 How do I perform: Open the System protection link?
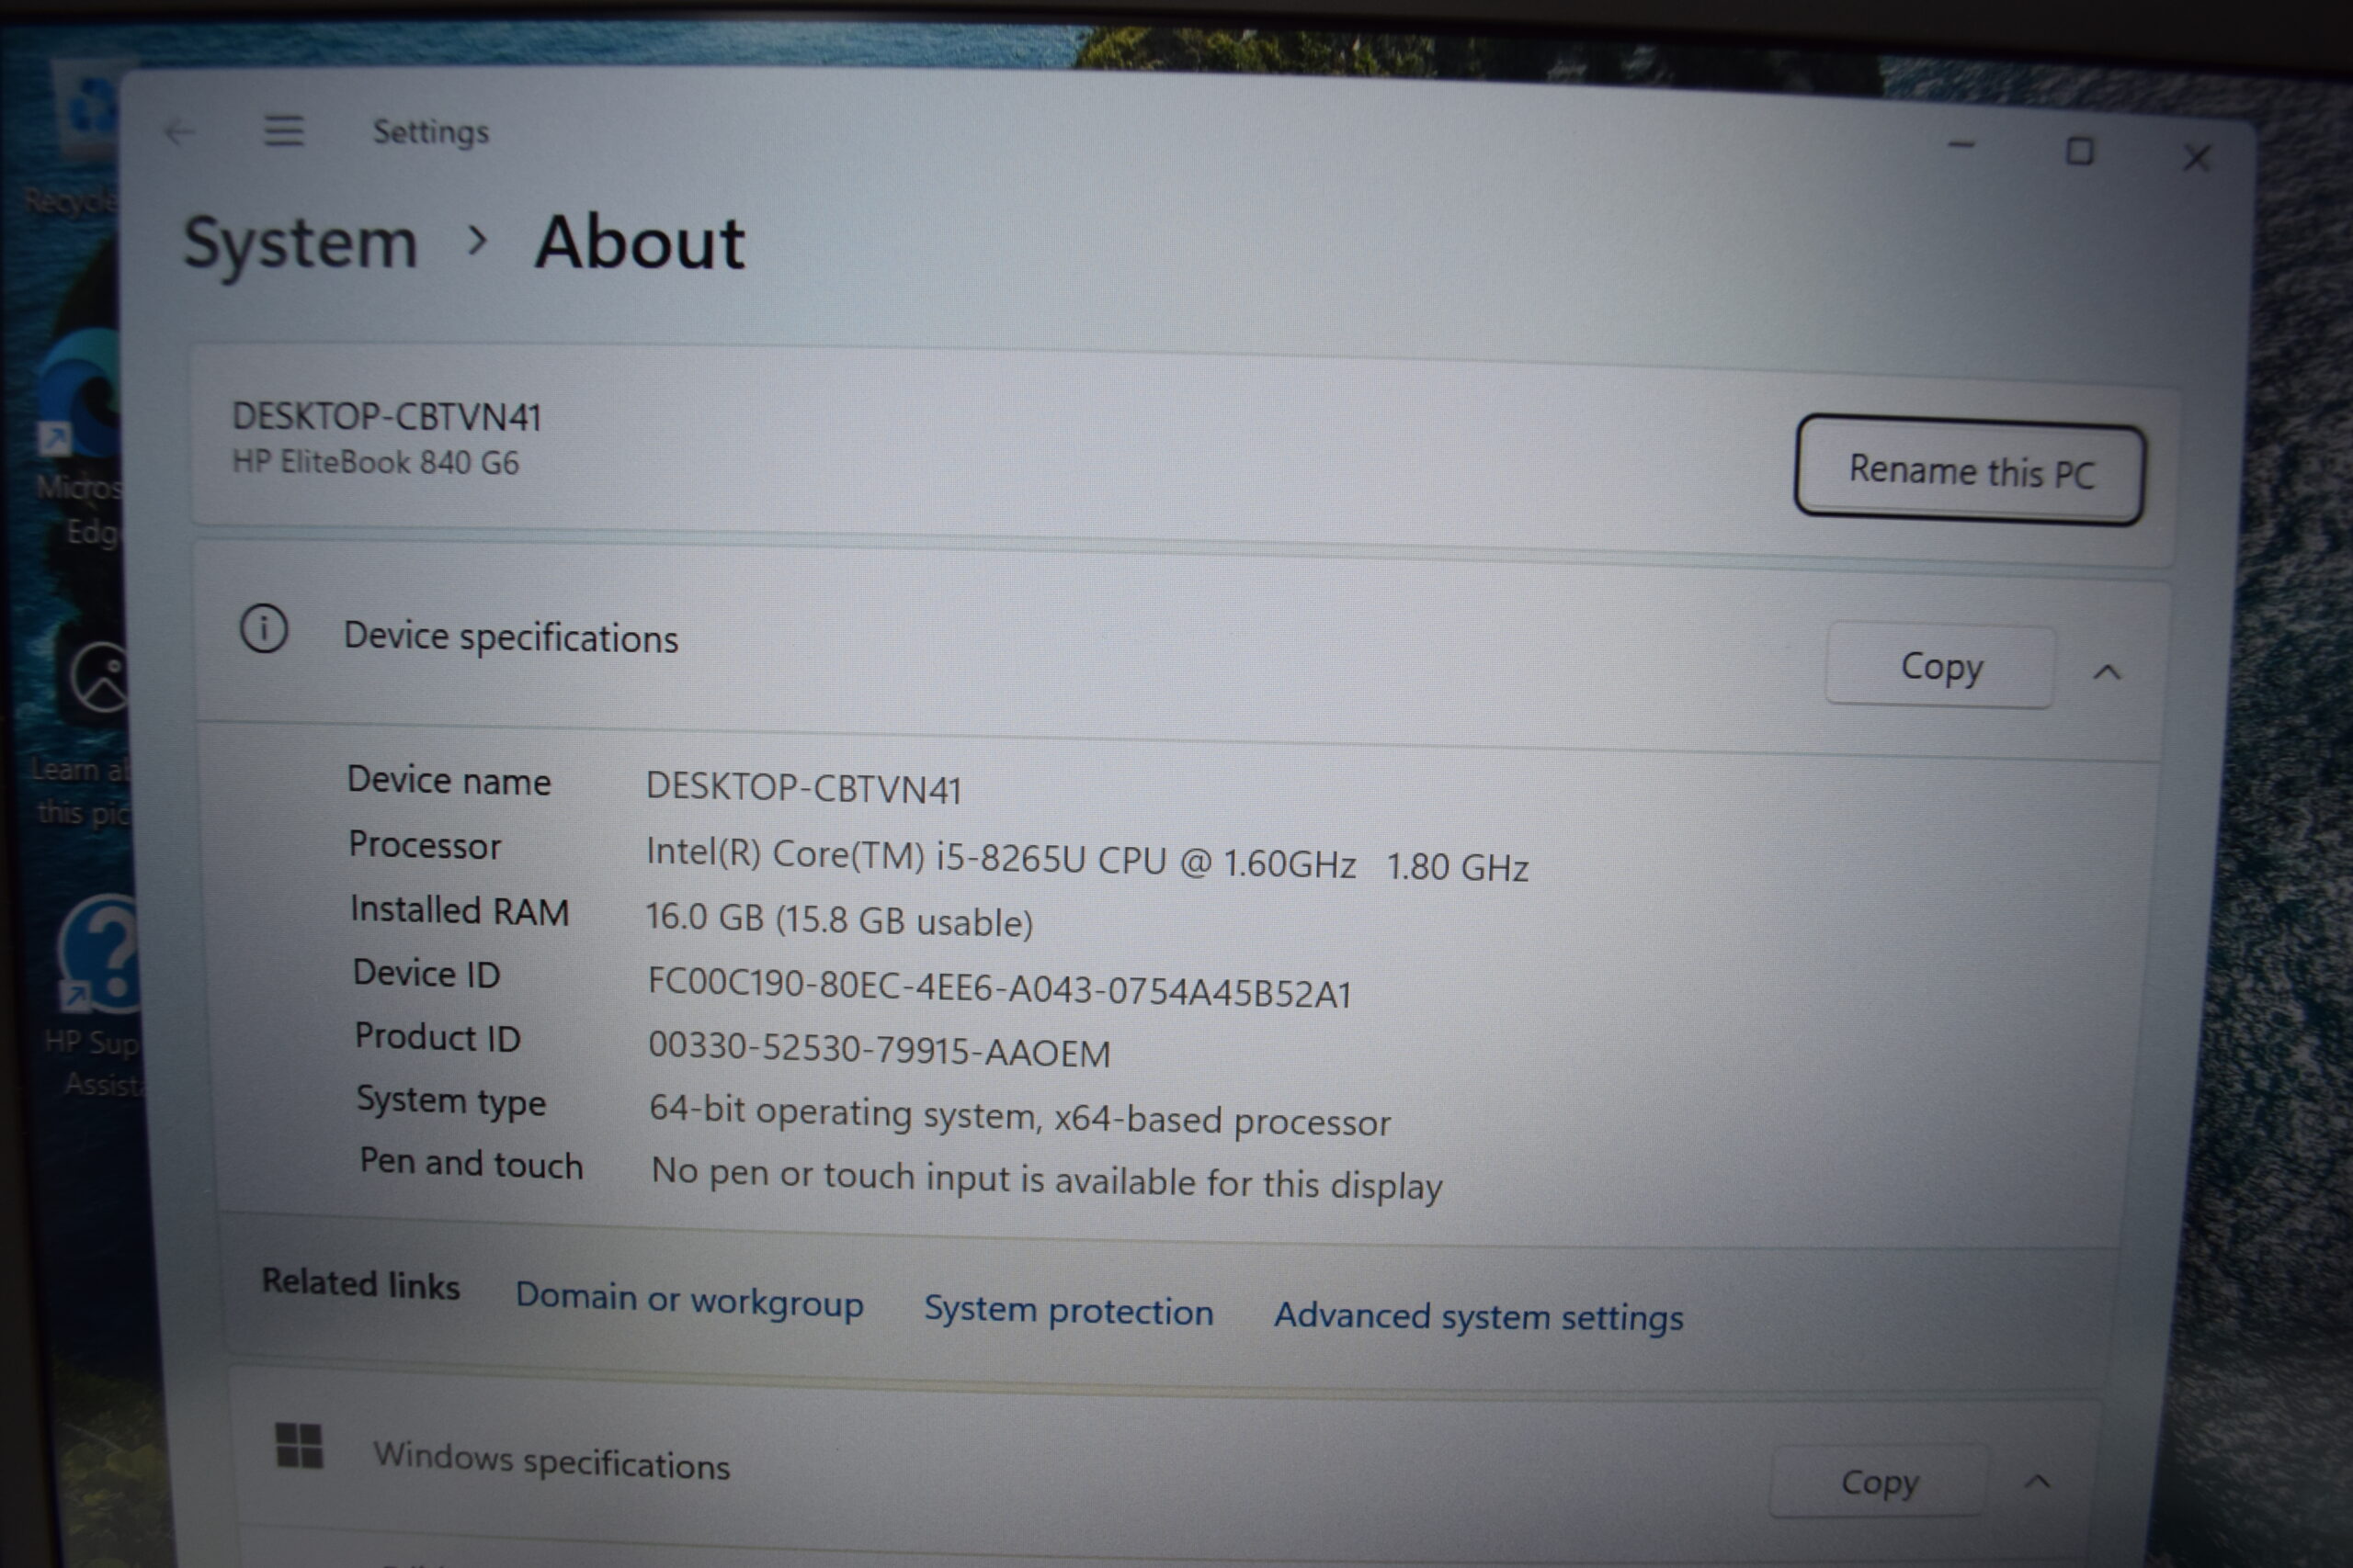click(1068, 1310)
